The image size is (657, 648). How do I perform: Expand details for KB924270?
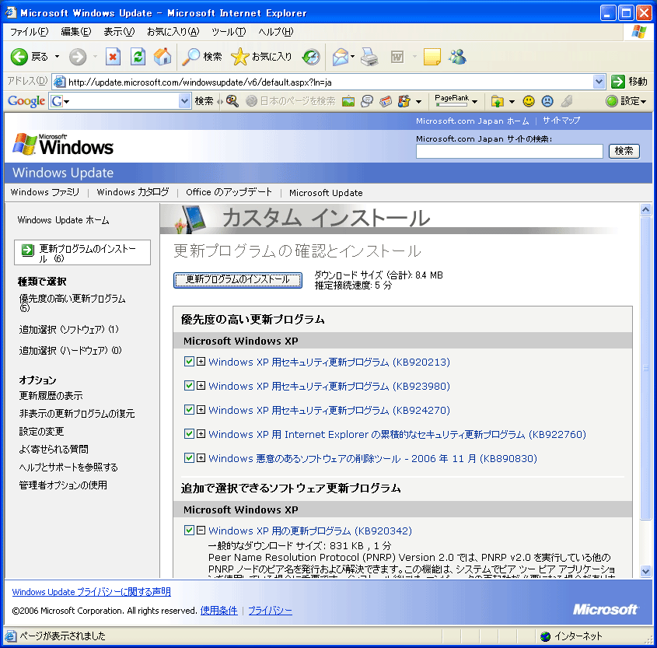click(201, 409)
